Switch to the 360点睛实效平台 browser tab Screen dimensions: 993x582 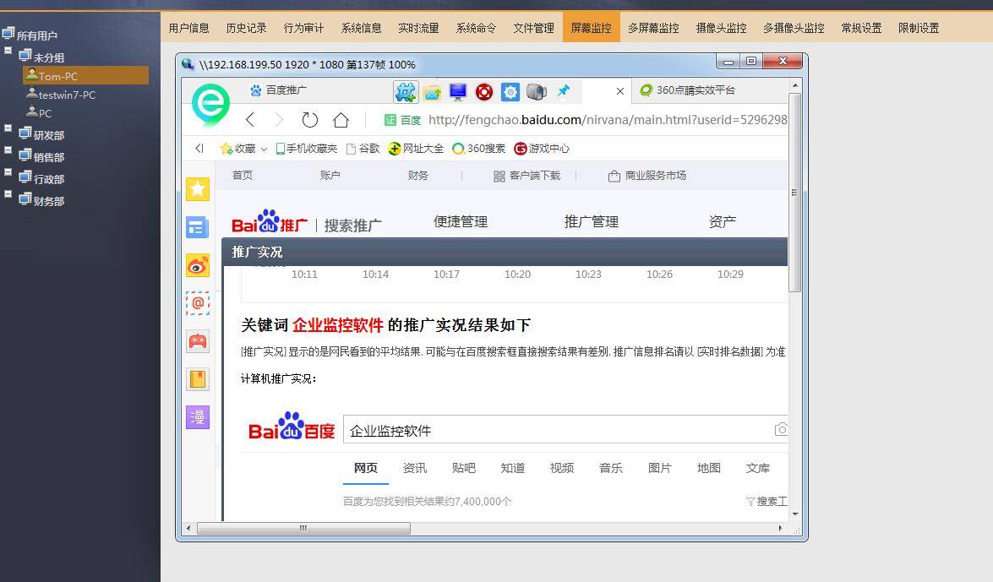point(687,90)
